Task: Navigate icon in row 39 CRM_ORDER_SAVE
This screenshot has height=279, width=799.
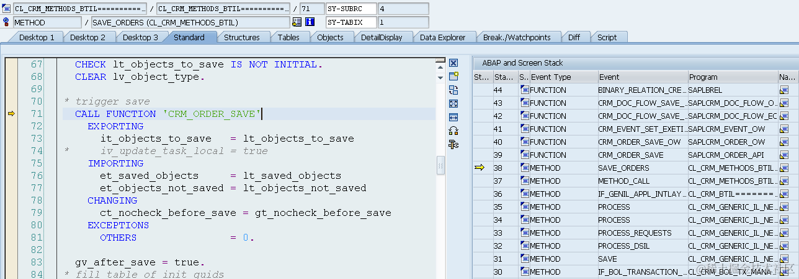Action: [784, 155]
